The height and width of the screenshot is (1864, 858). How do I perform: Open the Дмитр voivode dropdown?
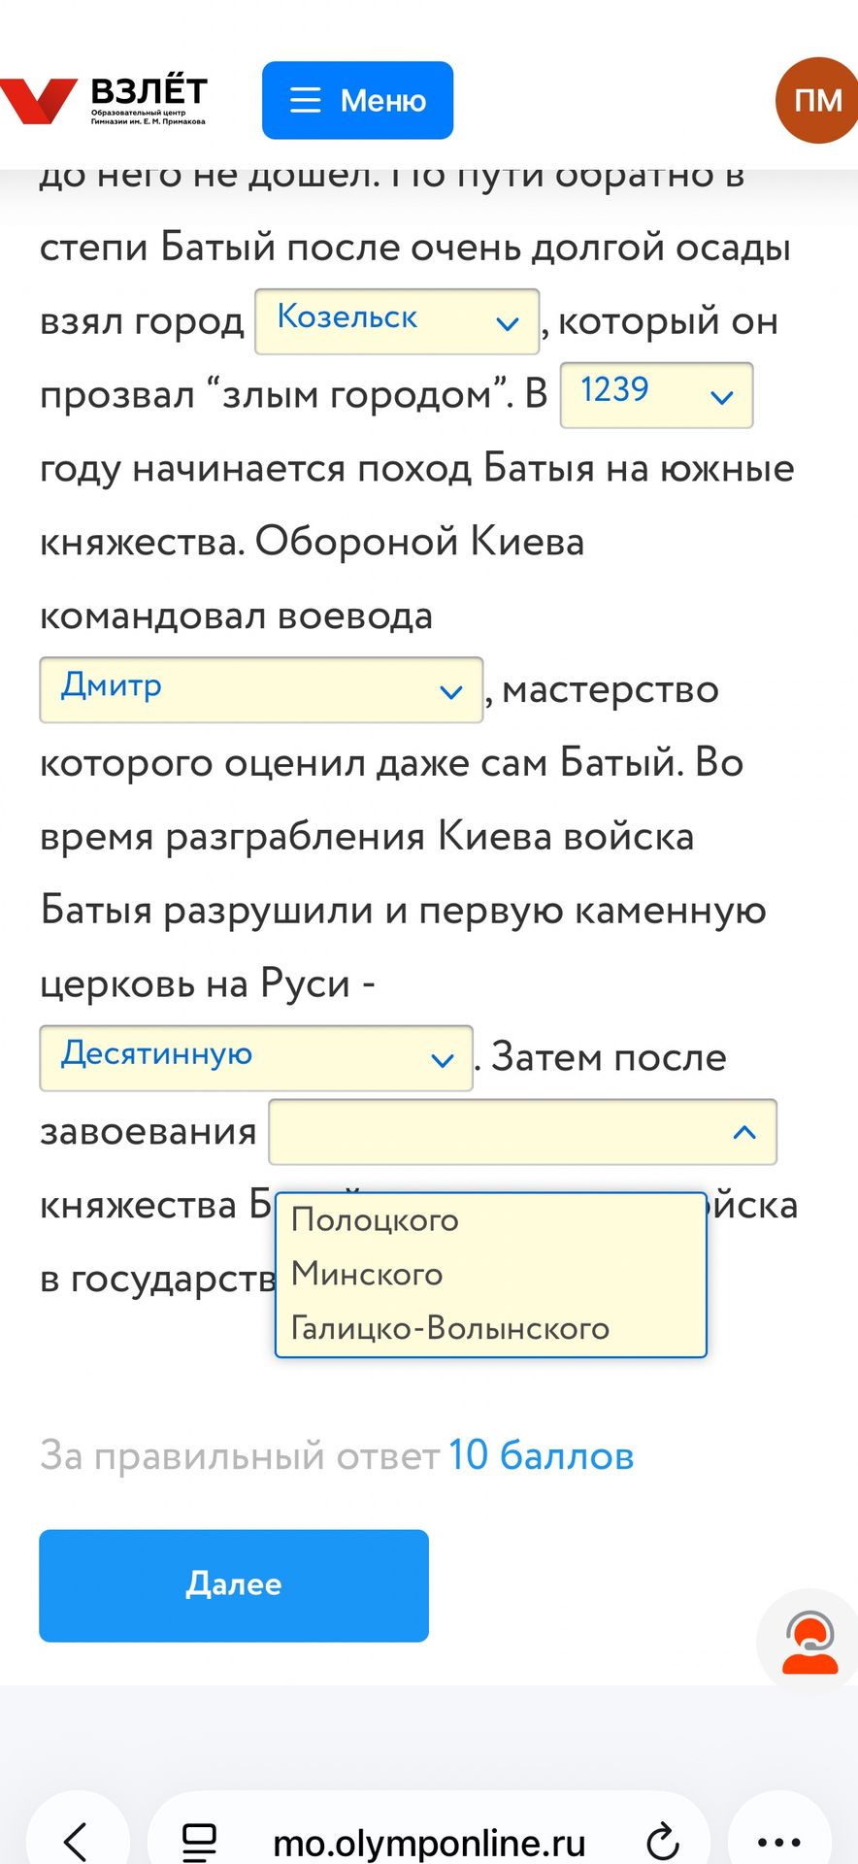tap(261, 690)
